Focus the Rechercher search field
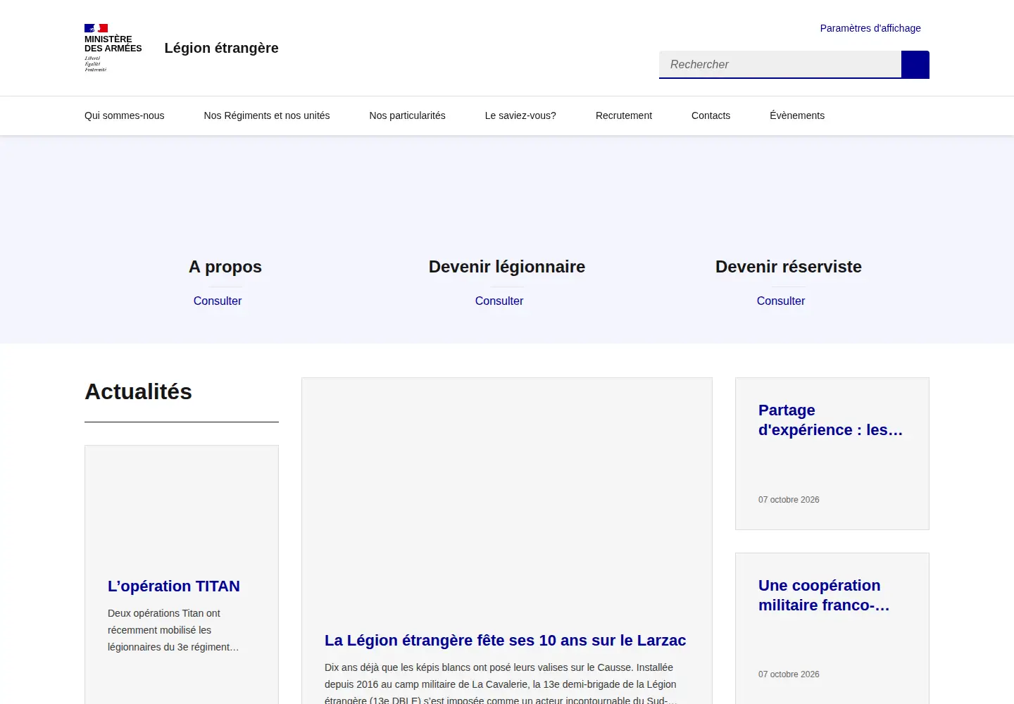1014x704 pixels. pos(780,65)
